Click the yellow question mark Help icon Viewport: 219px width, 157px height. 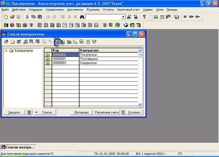144,17
